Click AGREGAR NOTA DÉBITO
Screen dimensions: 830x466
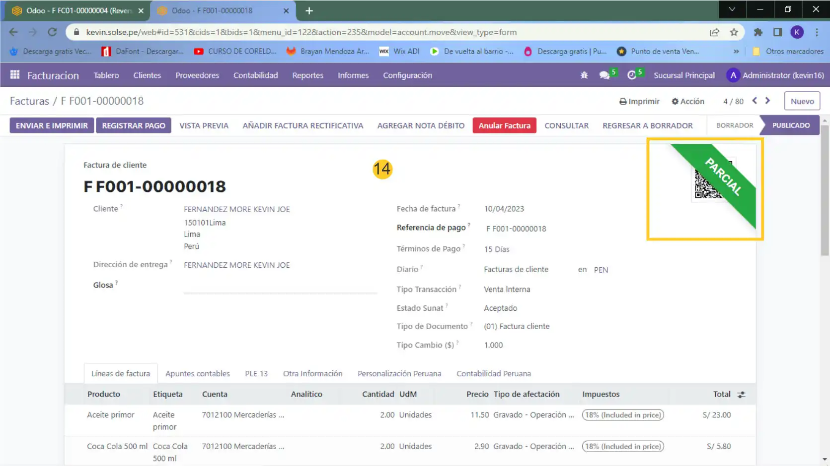click(421, 125)
